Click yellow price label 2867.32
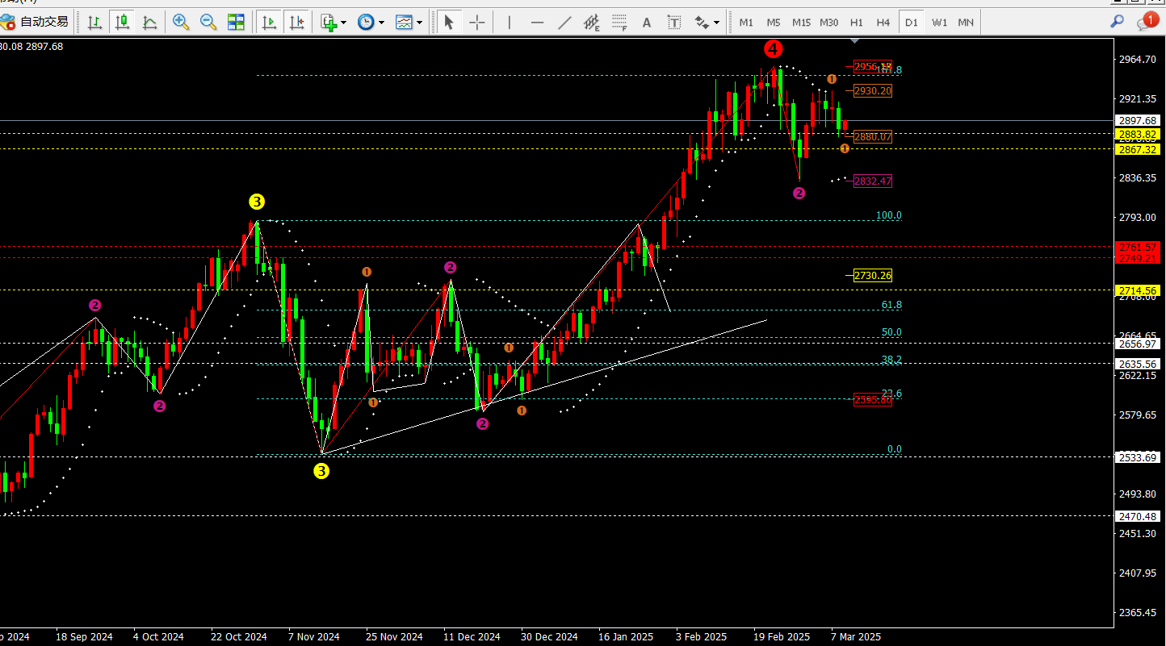1166x646 pixels. point(1139,149)
